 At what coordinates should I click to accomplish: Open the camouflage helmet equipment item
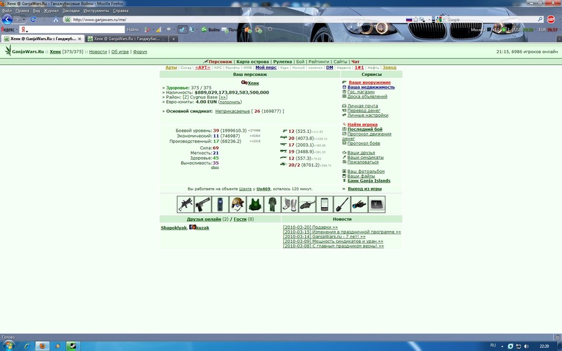pyautogui.click(x=237, y=204)
